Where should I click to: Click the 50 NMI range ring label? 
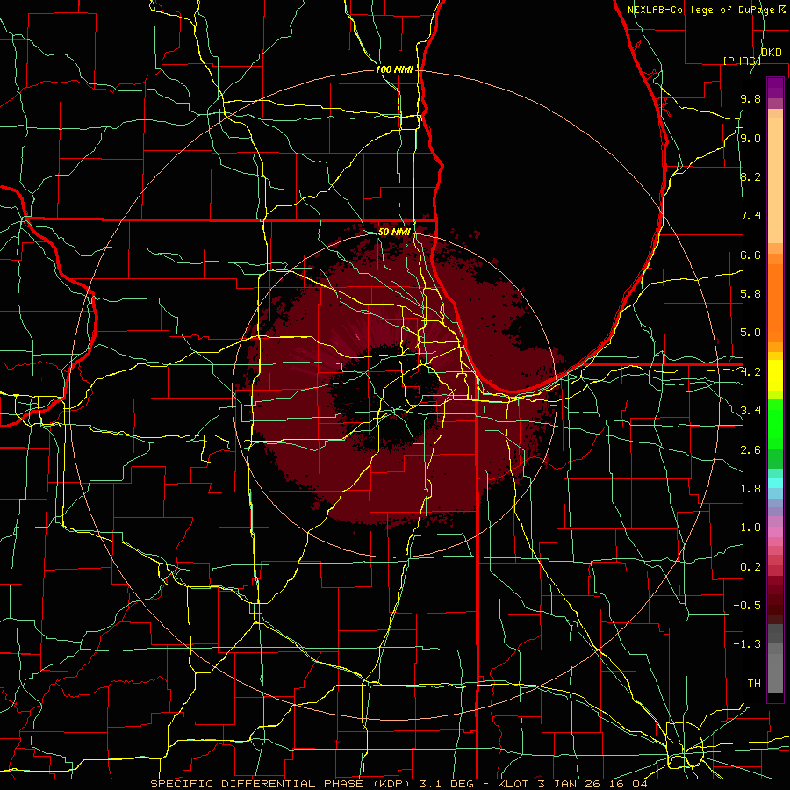[394, 232]
